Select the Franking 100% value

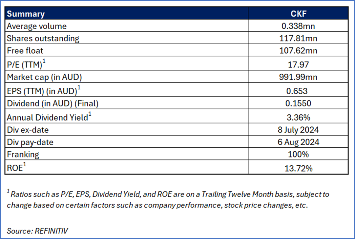click(x=298, y=154)
